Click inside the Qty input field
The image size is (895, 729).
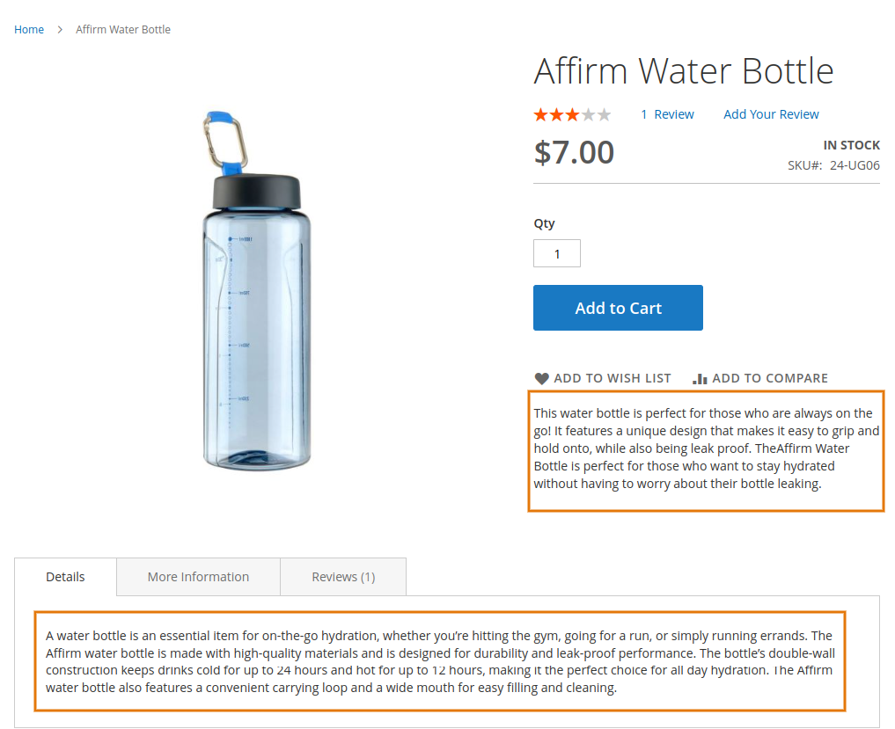556,253
